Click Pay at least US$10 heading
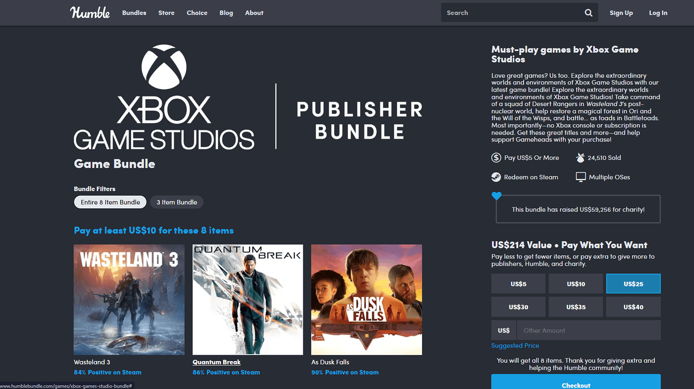Viewport: 694px width, 389px height. [x=154, y=230]
